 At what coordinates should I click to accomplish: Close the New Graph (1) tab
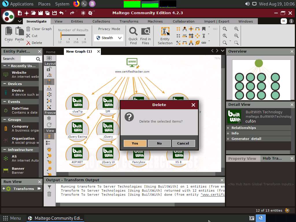(x=99, y=51)
